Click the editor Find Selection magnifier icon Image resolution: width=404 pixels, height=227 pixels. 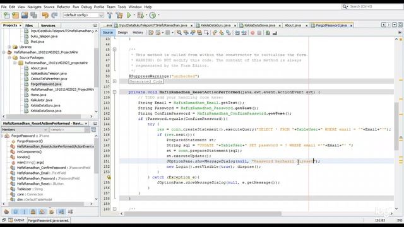pos(179,33)
